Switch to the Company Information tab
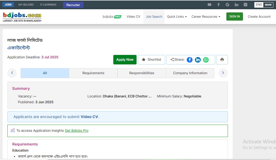This screenshot has height=160, width=276. tap(190, 73)
